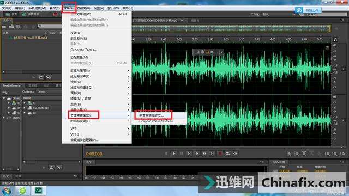
Task: Open the Workspace dropdown selector
Action: click(x=280, y=14)
